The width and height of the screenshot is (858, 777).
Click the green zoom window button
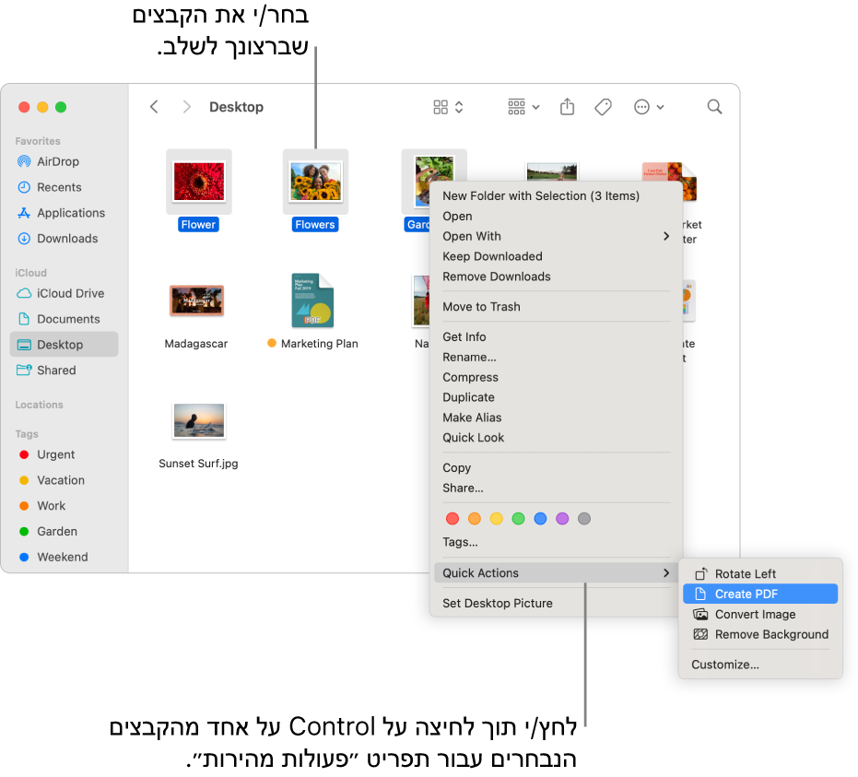(61, 107)
